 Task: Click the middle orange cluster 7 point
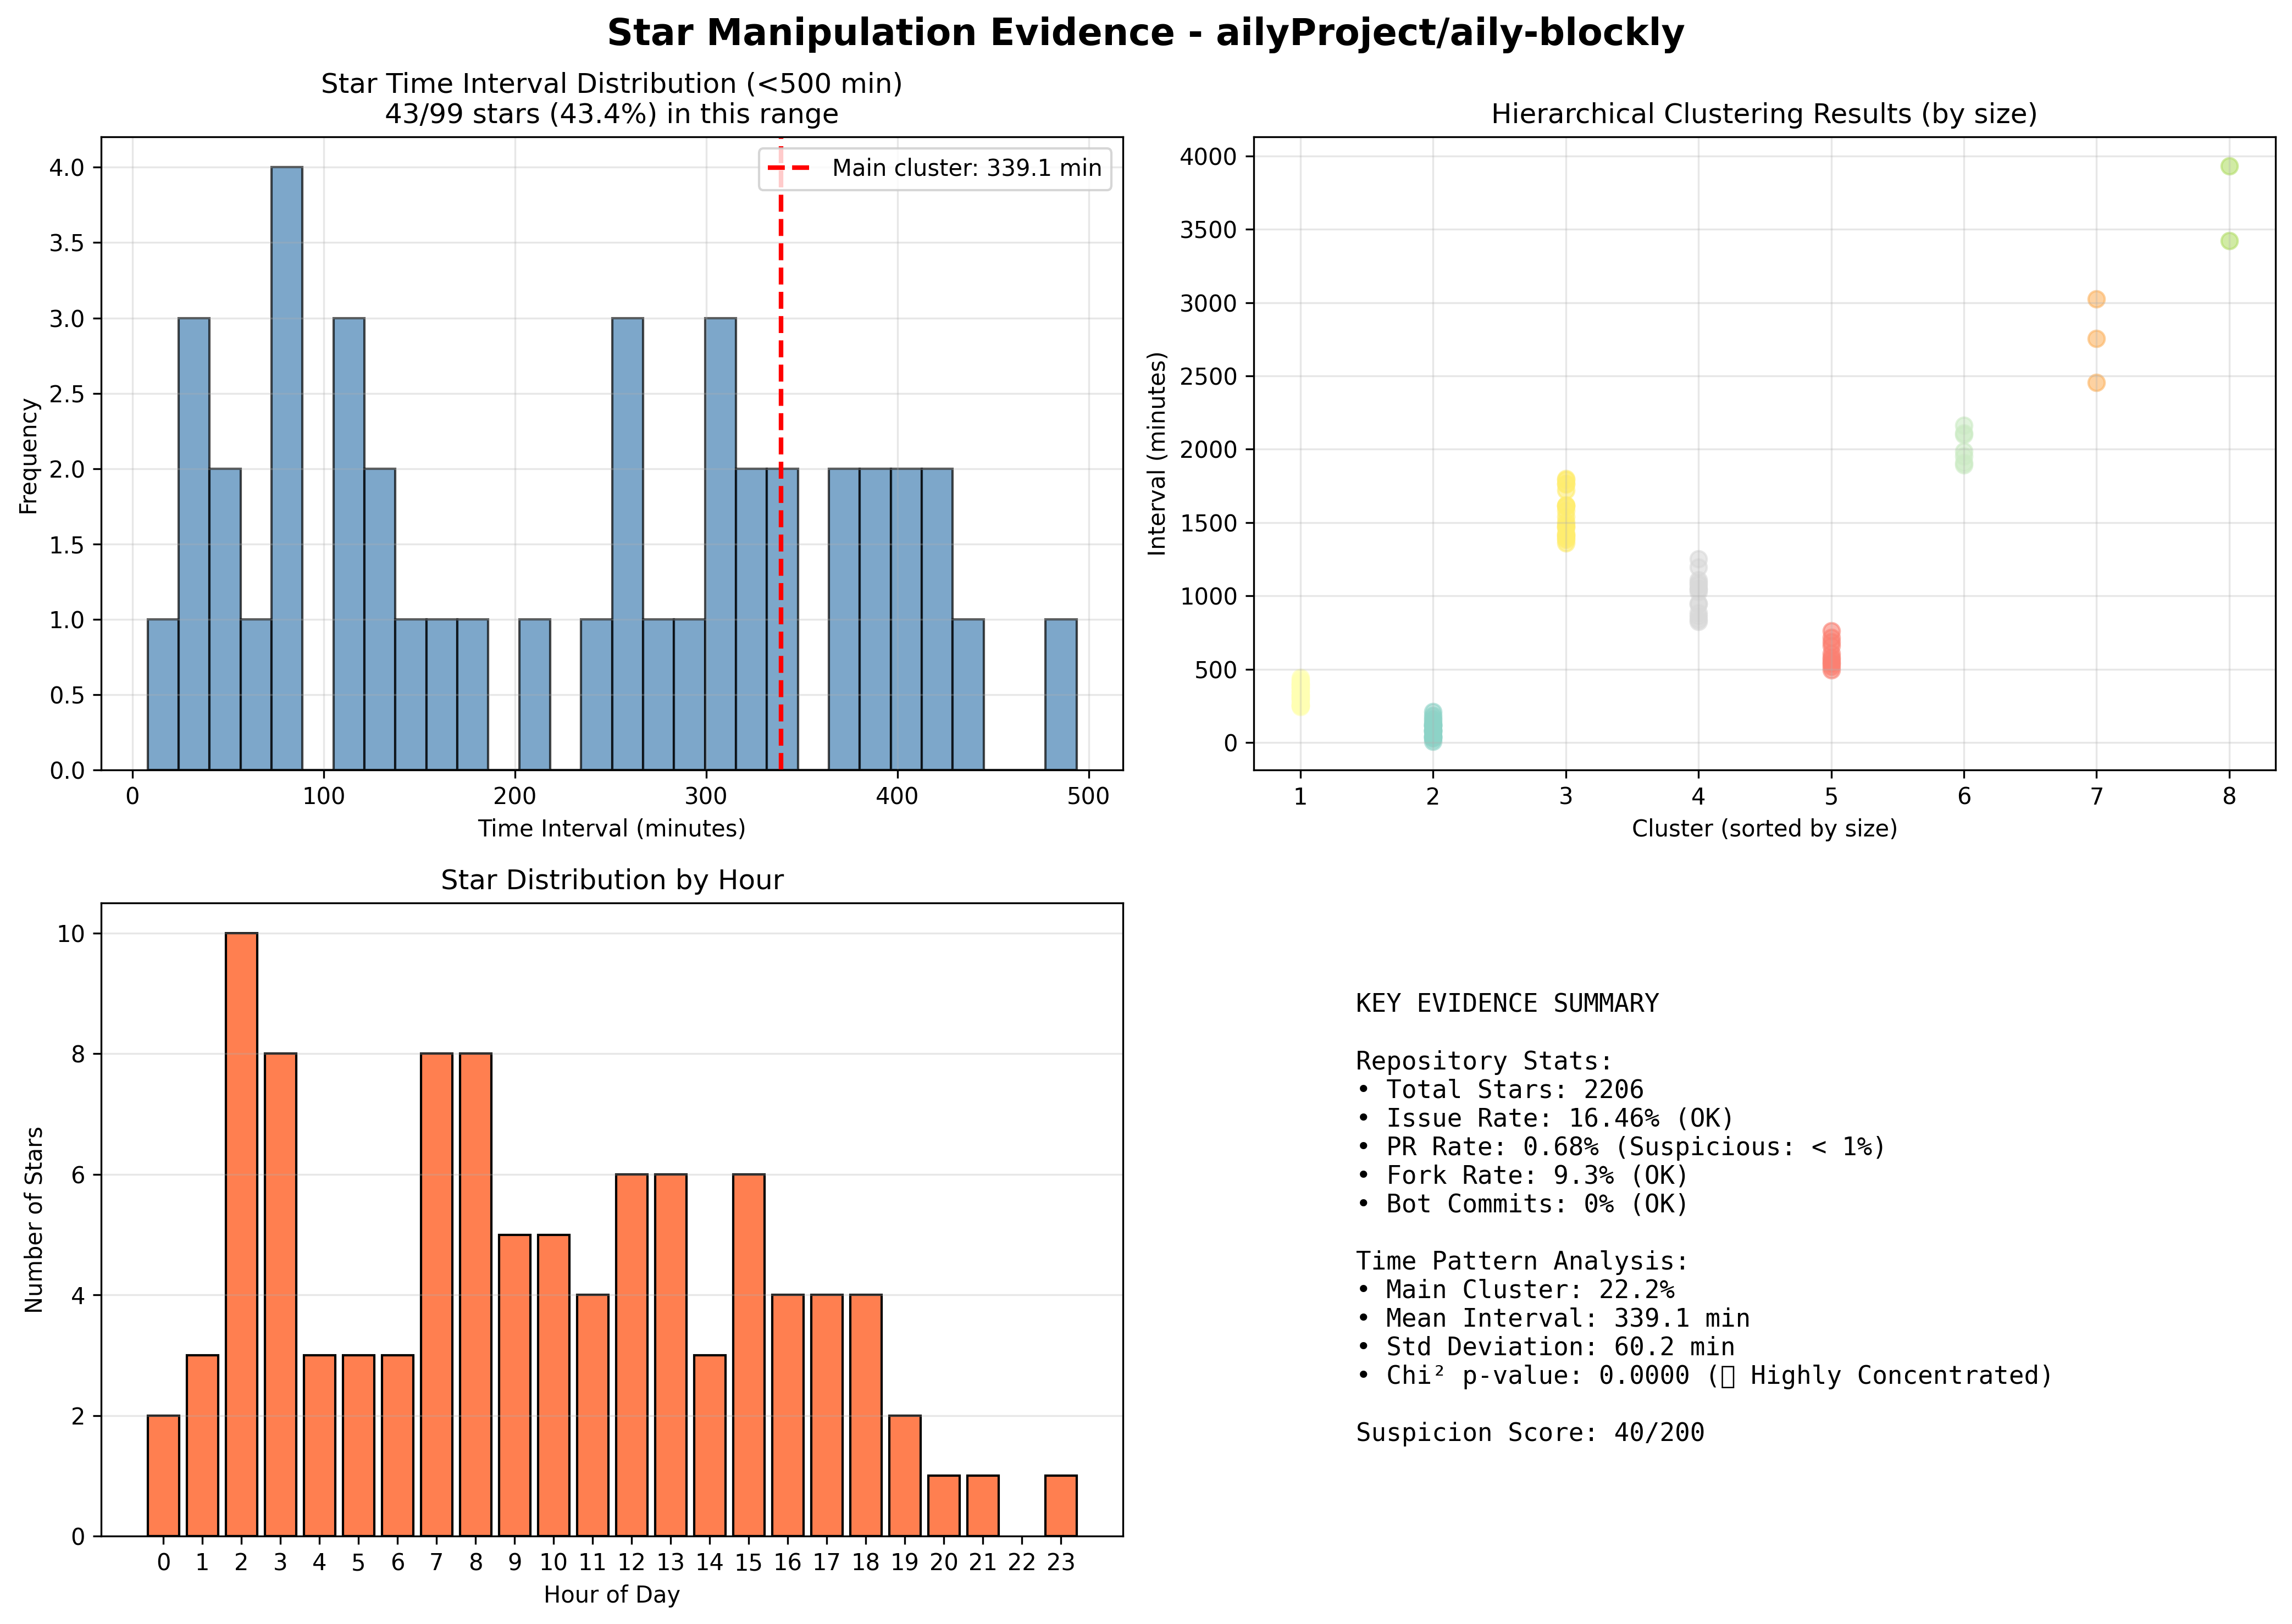pyautogui.click(x=2096, y=339)
